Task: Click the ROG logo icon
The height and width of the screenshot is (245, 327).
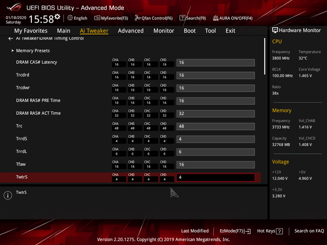Action: (x=14, y=7)
